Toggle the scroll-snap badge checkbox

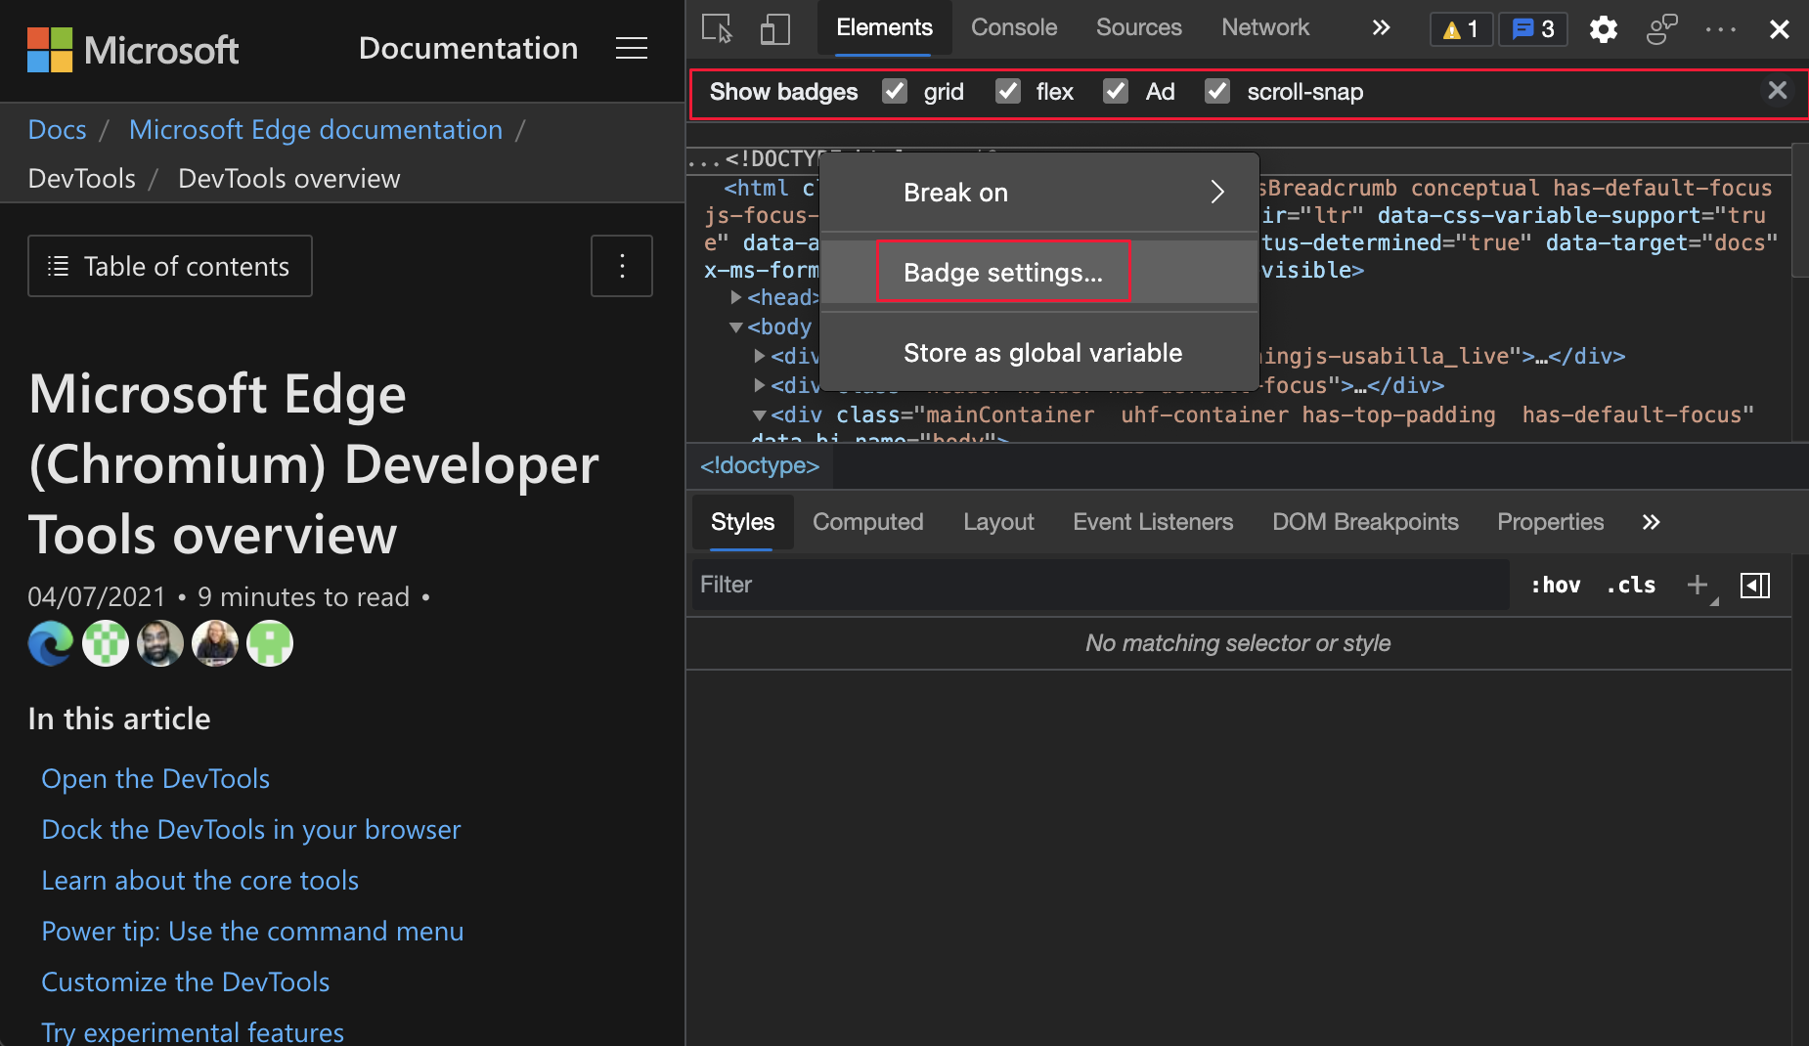tap(1216, 91)
